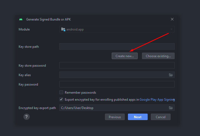This screenshot has height=136, width=200.
Task: Enable the Remember passwords checkbox
Action: pyautogui.click(x=61, y=92)
